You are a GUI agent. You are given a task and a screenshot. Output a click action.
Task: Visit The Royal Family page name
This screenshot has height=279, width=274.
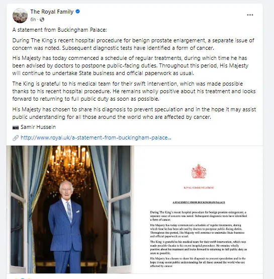tap(52, 12)
